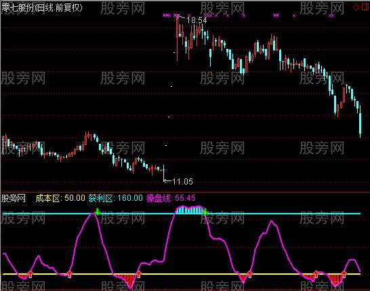Screen dimensions: 370x291
Task: Click the rightmost red up arrow
Action: (x=344, y=274)
